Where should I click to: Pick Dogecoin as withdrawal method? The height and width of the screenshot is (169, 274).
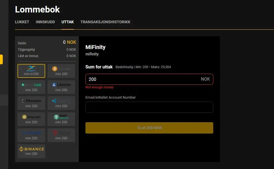coord(31,119)
